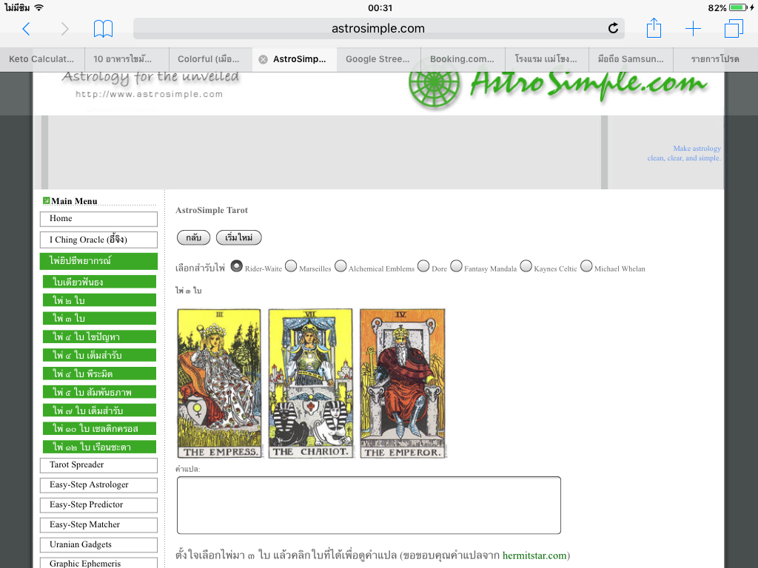Screen dimensions: 758x568
Task: Click inside the คำแปล text box
Action: click(369, 505)
